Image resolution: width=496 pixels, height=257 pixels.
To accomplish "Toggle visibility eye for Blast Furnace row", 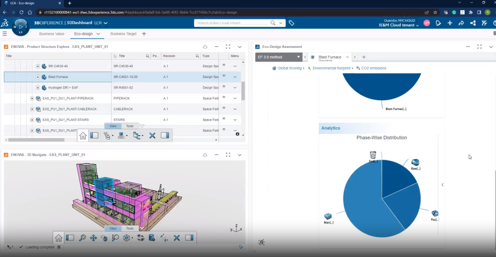I will coord(224,76).
